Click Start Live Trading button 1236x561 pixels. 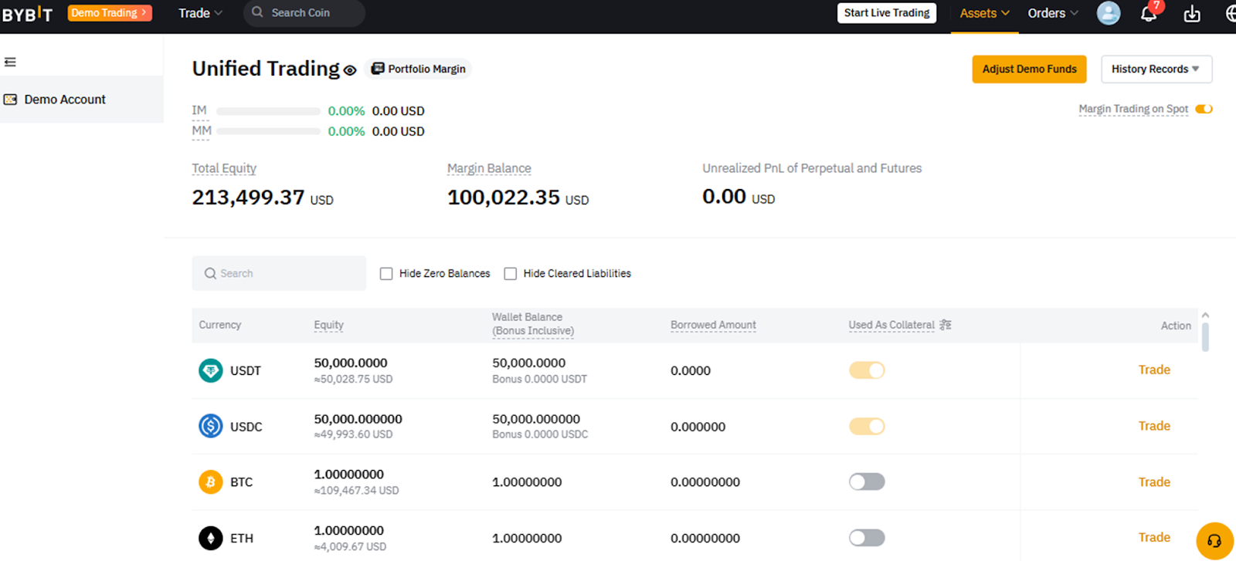point(887,13)
